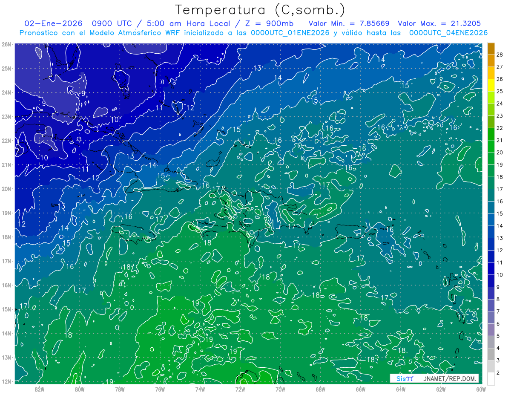This screenshot has height=395, width=511.
Task: Click the longitude label "82W"
Action: click(40, 389)
